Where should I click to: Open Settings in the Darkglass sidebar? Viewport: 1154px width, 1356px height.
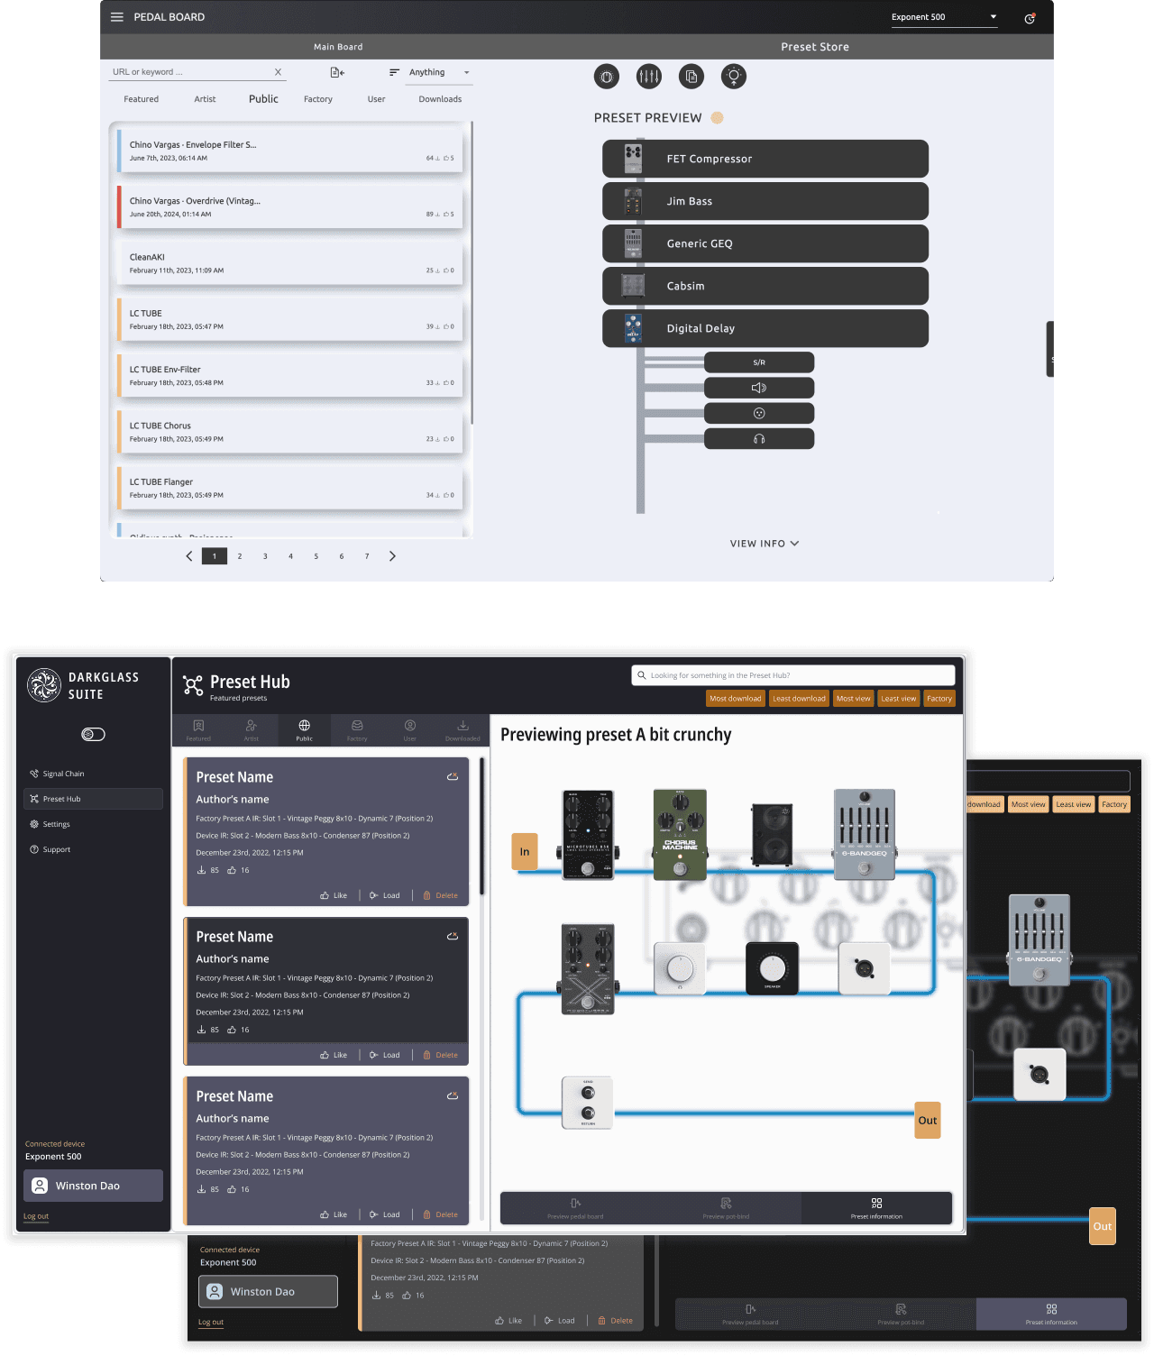point(93,824)
